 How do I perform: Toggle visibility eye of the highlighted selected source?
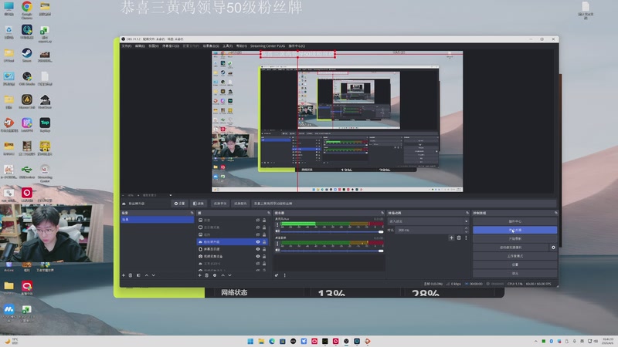pyautogui.click(x=258, y=242)
